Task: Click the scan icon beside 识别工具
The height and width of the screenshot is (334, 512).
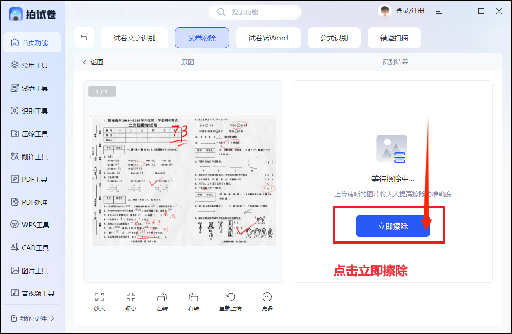Action: click(14, 111)
